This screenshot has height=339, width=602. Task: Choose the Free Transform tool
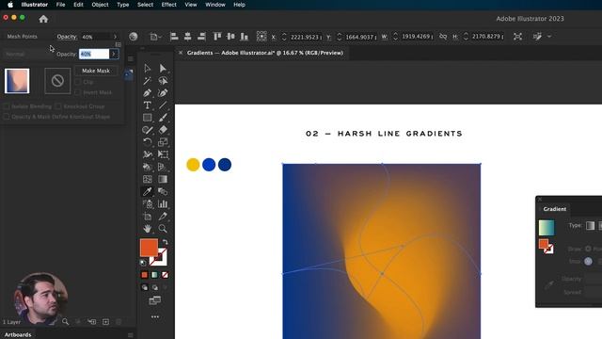(x=163, y=154)
